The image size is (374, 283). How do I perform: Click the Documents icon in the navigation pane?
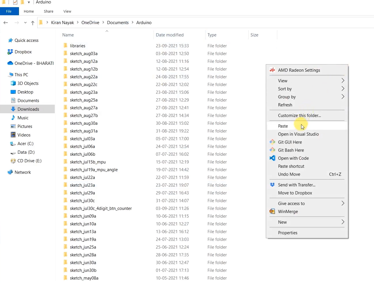point(13,100)
